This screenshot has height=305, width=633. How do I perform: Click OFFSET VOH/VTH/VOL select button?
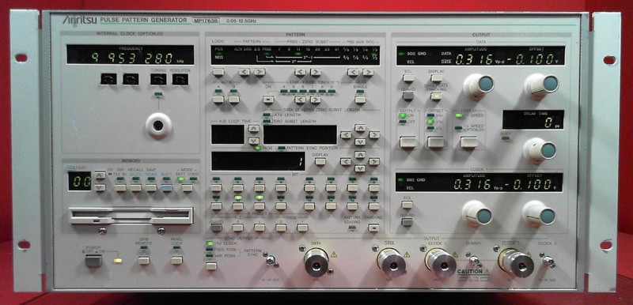point(436,142)
